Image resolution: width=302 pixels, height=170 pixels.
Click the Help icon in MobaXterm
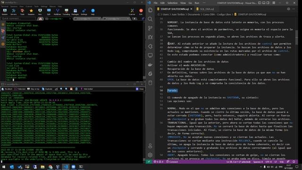pyautogui.click(x=93, y=12)
